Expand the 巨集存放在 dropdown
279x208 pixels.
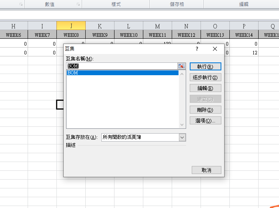tap(182, 137)
